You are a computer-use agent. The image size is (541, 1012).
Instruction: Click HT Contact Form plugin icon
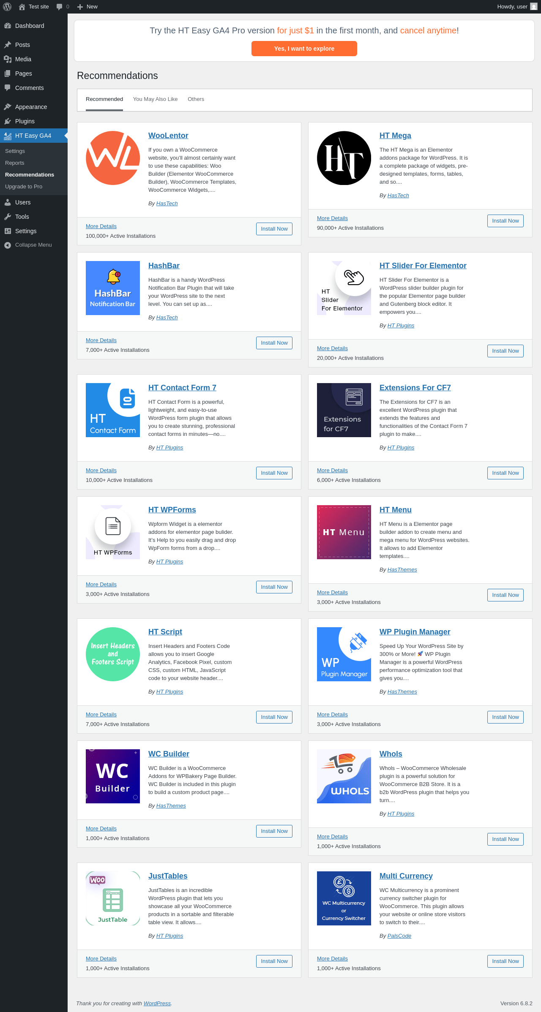coord(113,410)
